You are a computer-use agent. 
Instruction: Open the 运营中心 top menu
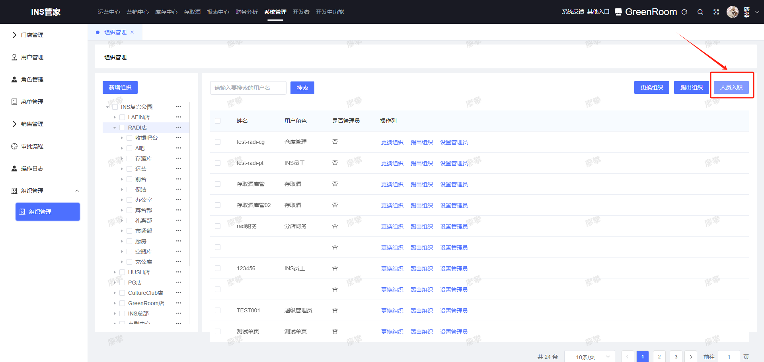coord(109,12)
